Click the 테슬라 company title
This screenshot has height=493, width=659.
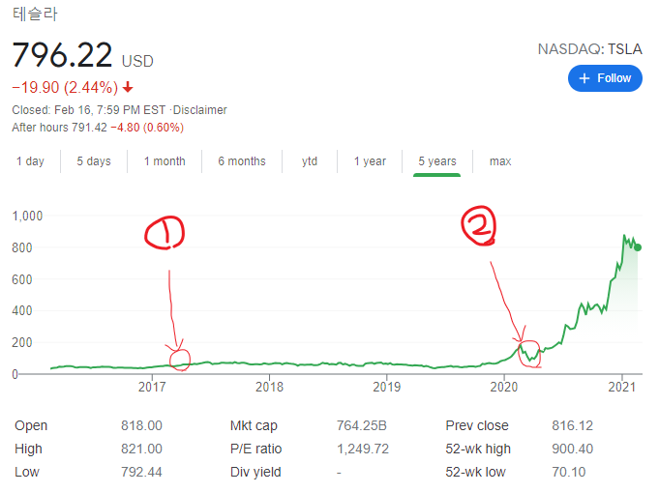[35, 14]
